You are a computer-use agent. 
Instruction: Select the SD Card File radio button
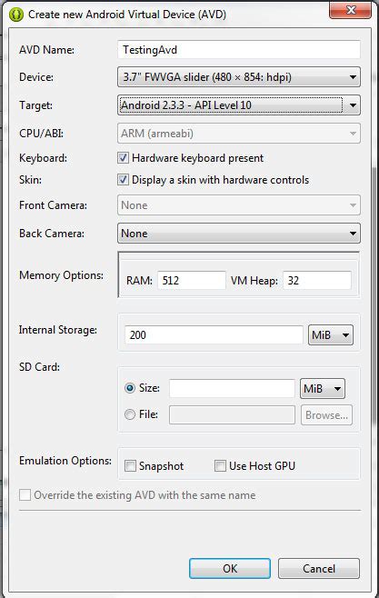(130, 414)
